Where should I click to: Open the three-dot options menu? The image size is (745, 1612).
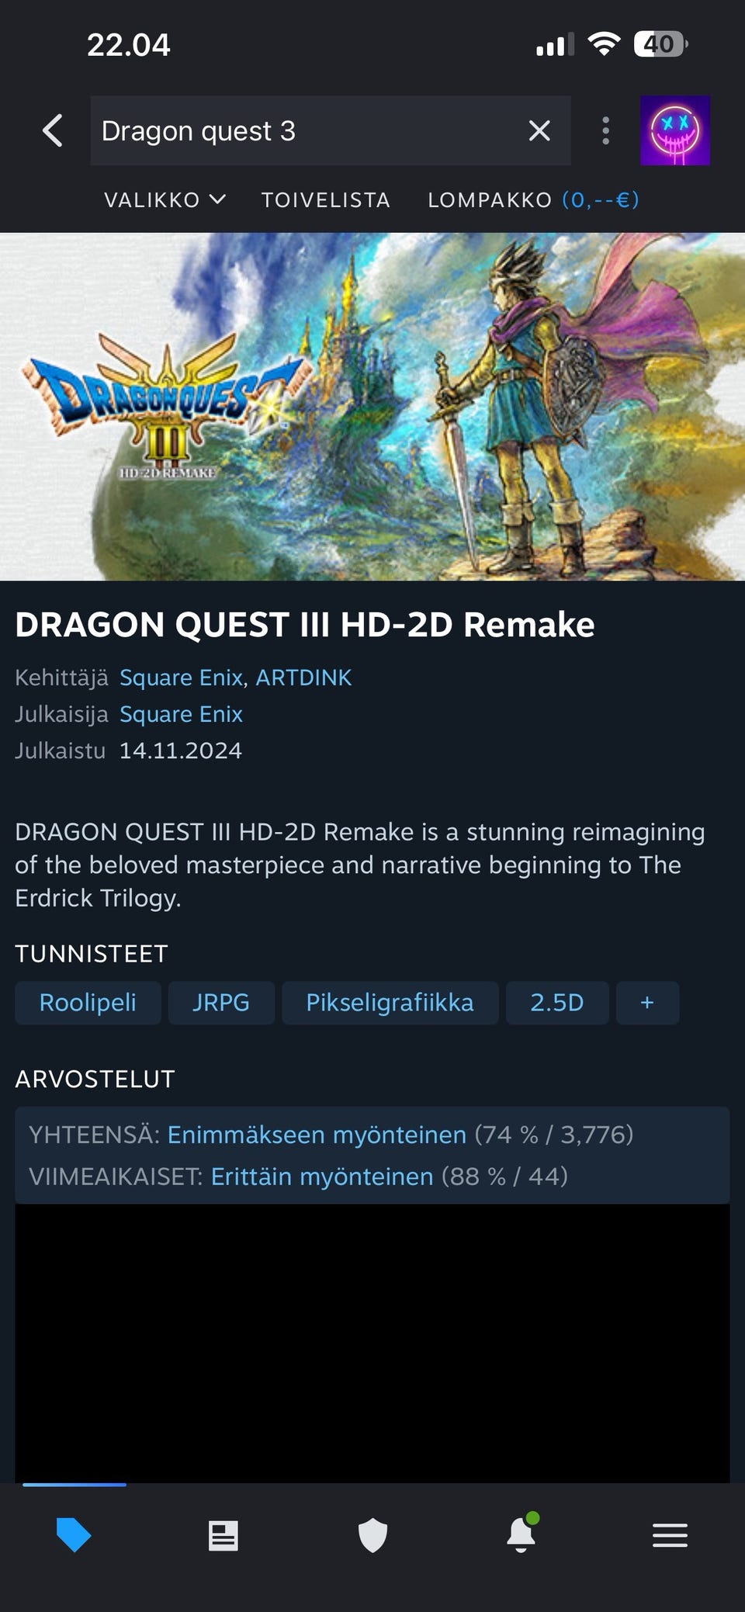click(606, 130)
